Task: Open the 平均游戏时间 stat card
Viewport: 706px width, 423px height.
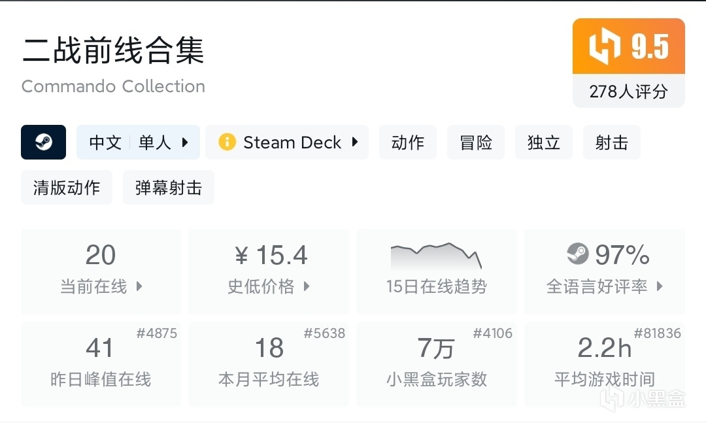Action: 604,364
